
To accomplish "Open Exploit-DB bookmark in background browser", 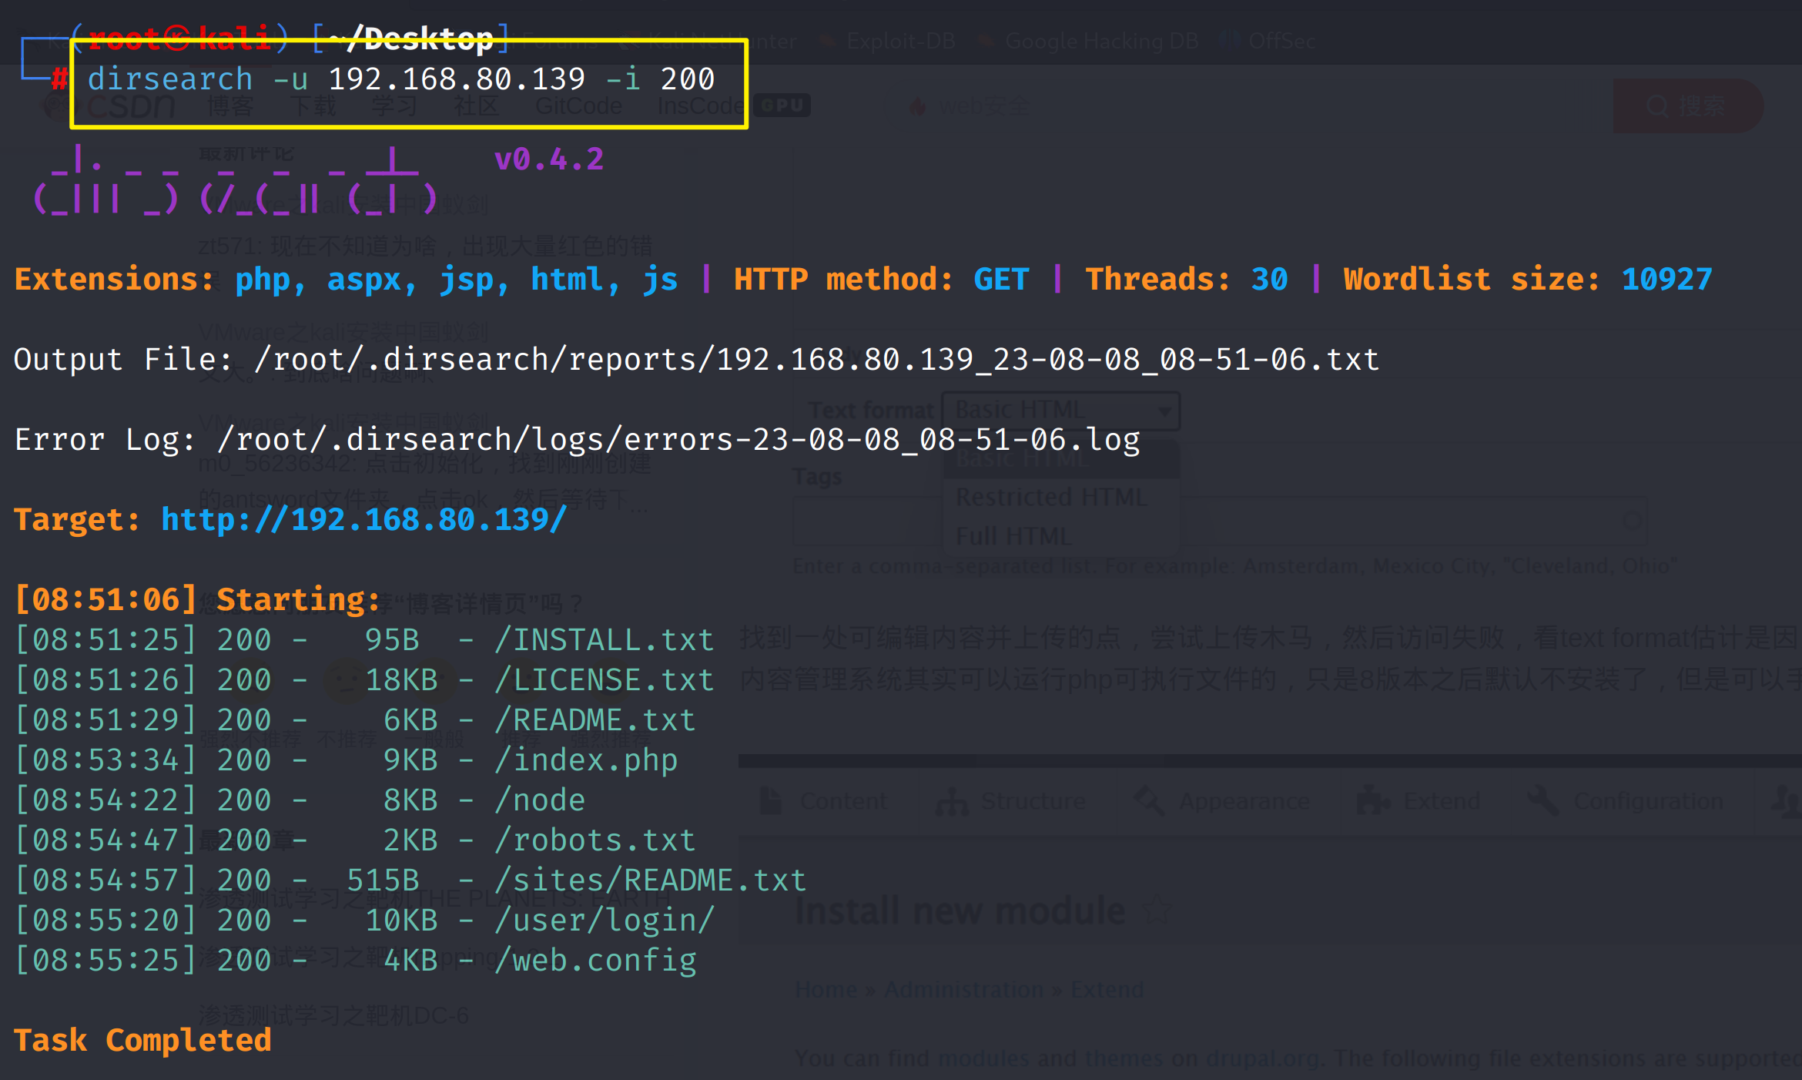I will click(889, 41).
